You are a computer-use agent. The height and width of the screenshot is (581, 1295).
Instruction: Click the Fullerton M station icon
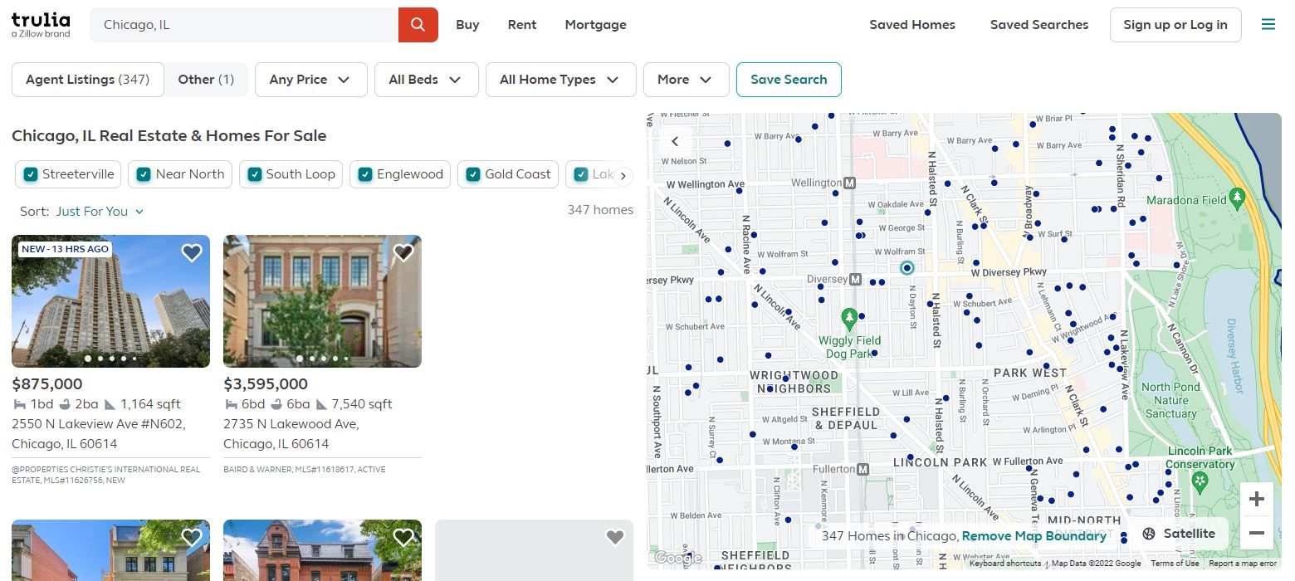863,469
